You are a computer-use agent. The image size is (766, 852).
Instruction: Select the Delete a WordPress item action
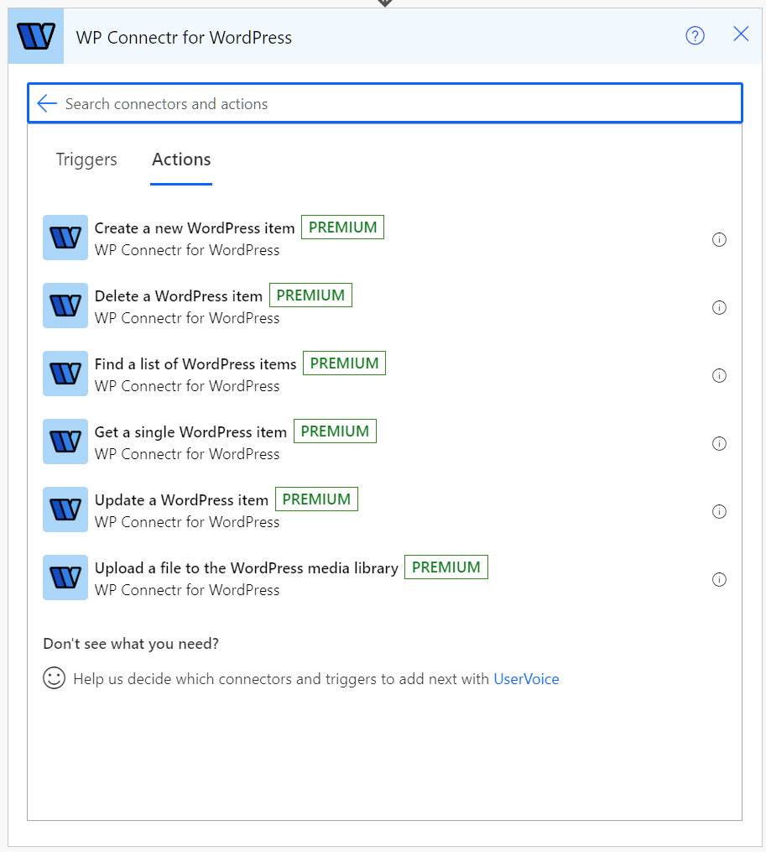click(179, 295)
